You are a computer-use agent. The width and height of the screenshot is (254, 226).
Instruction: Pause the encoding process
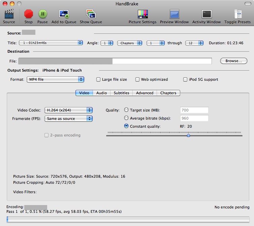(42, 14)
